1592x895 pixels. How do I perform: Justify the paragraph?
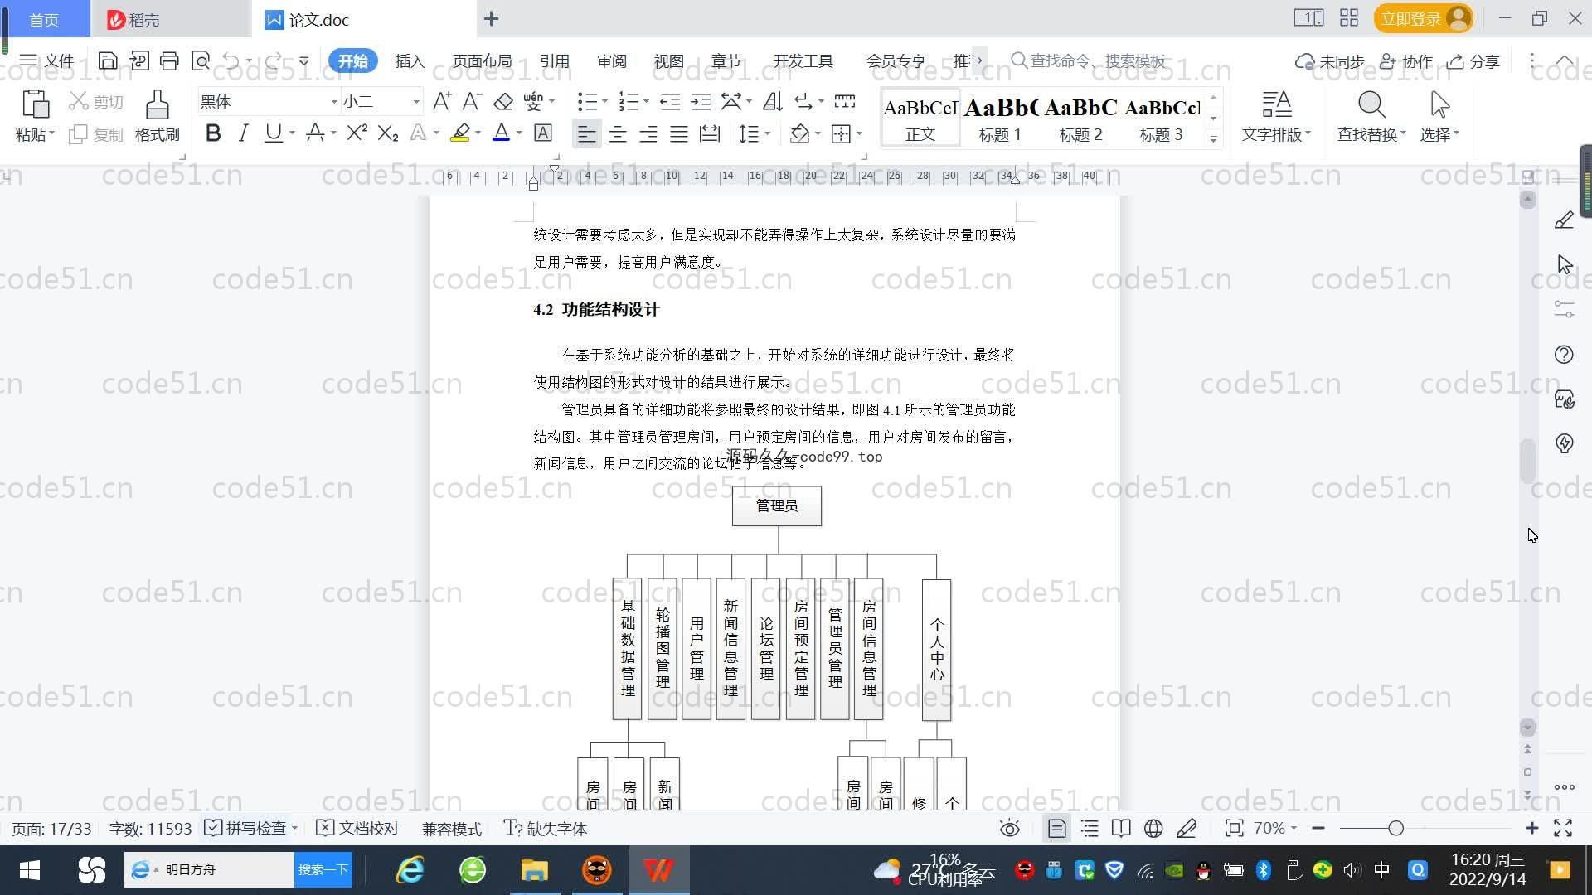(678, 133)
